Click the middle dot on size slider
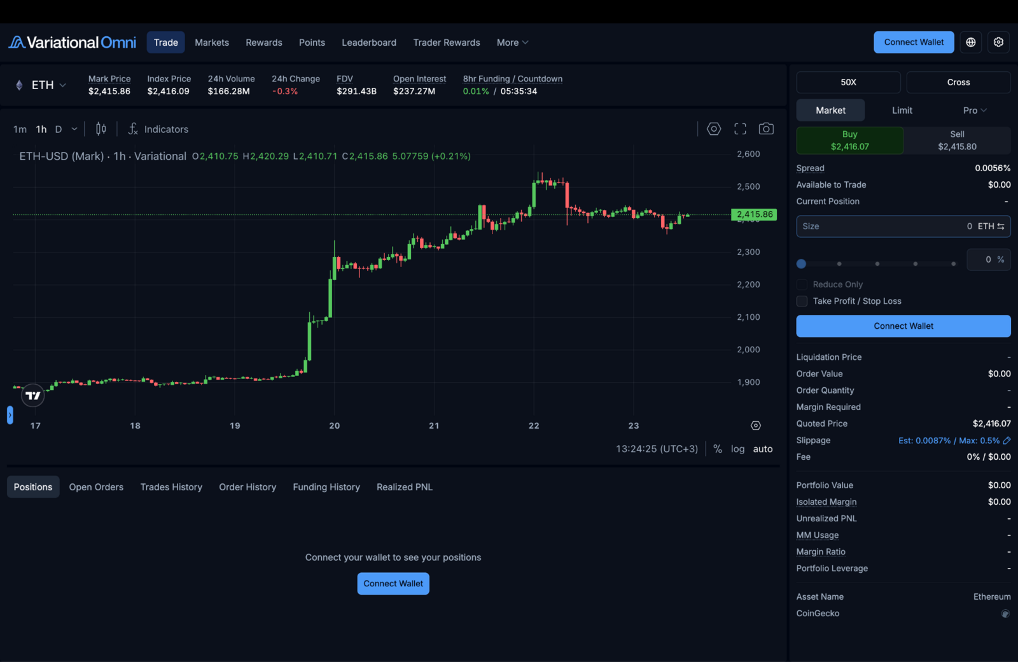This screenshot has height=662, width=1018. coord(877,263)
